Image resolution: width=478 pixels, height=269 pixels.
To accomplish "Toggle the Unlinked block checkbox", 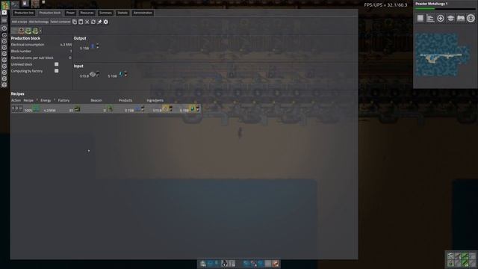I will click(57, 64).
